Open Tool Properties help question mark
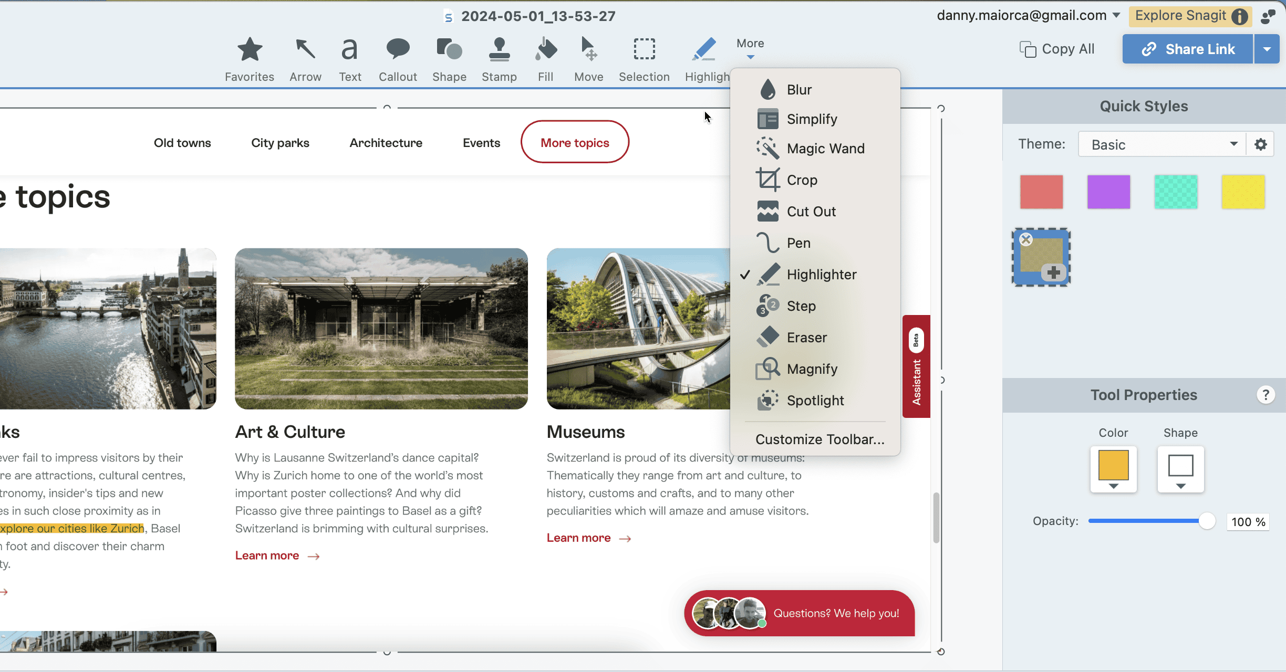 tap(1266, 395)
